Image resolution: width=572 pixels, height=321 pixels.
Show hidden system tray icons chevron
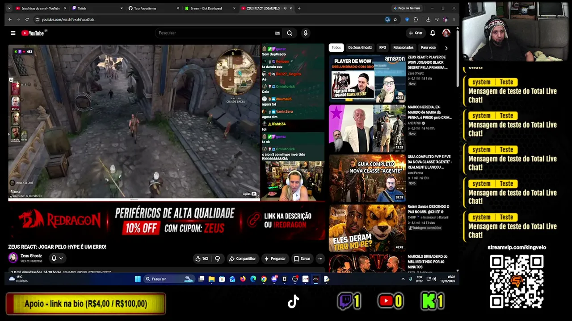pyautogui.click(x=403, y=279)
